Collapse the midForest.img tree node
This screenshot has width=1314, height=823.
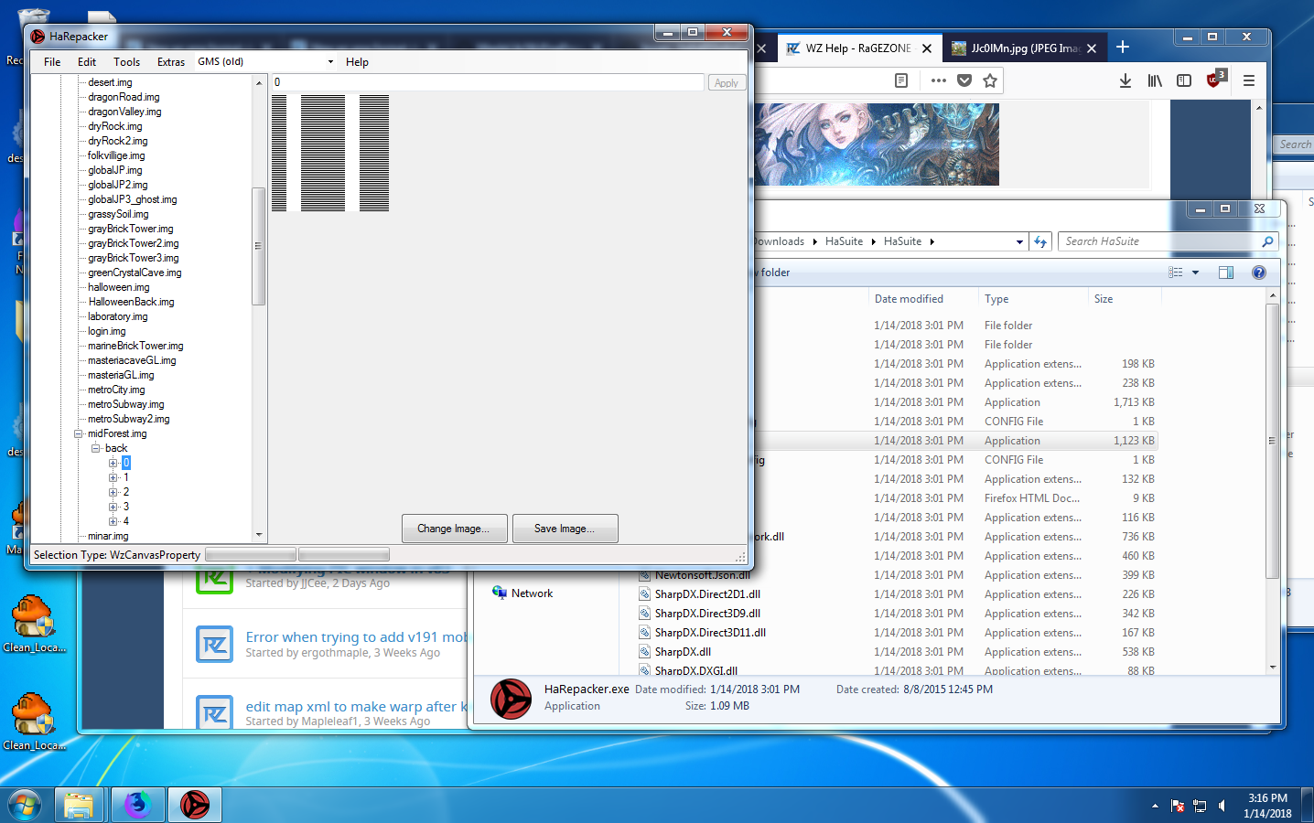pyautogui.click(x=79, y=433)
